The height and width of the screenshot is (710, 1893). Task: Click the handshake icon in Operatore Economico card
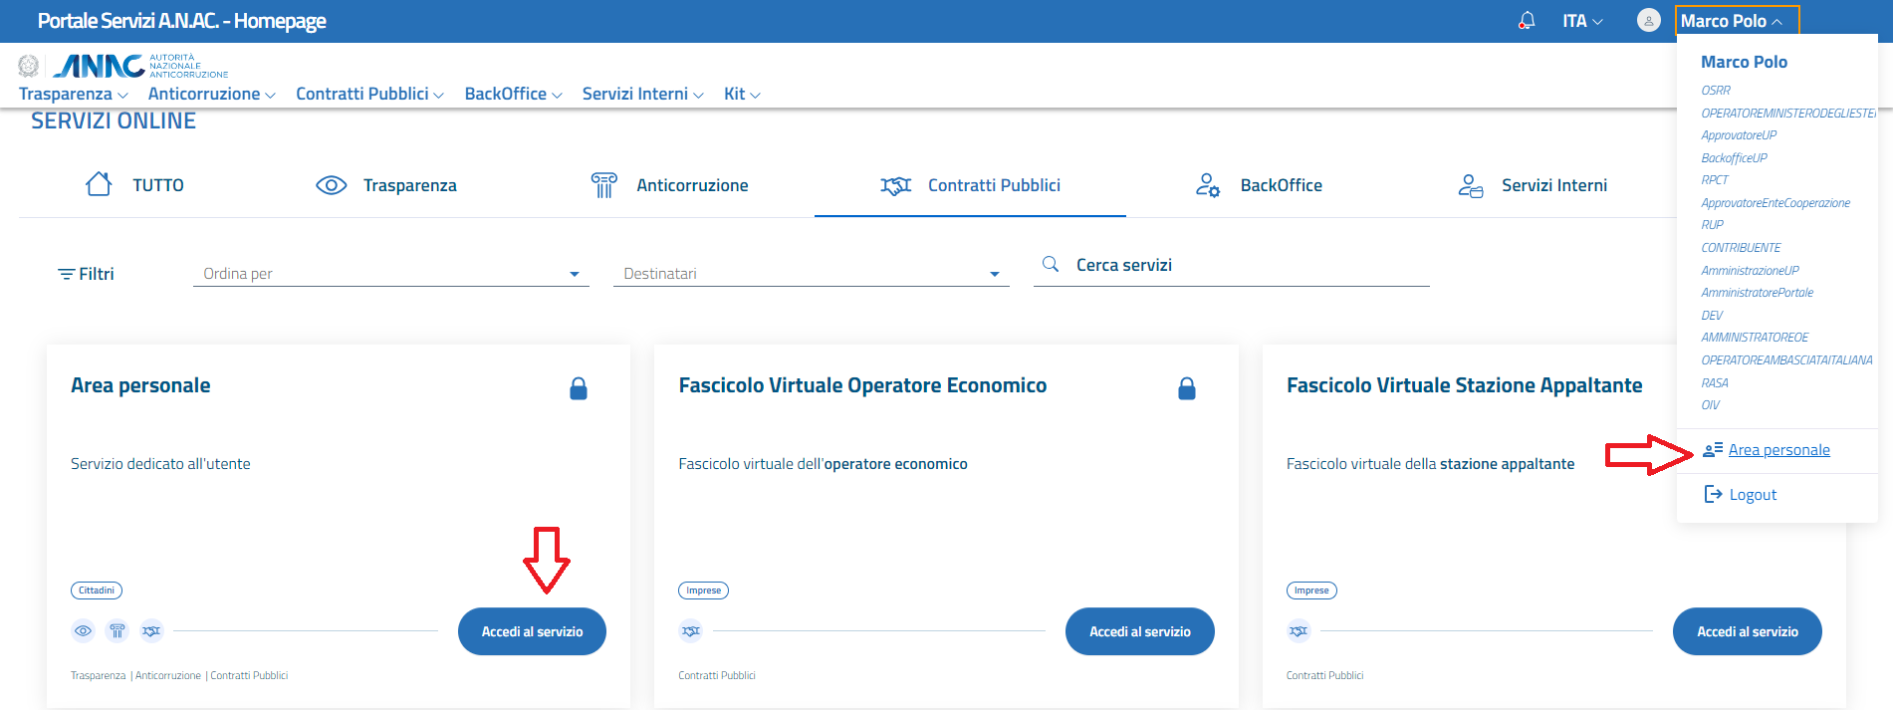(x=691, y=630)
